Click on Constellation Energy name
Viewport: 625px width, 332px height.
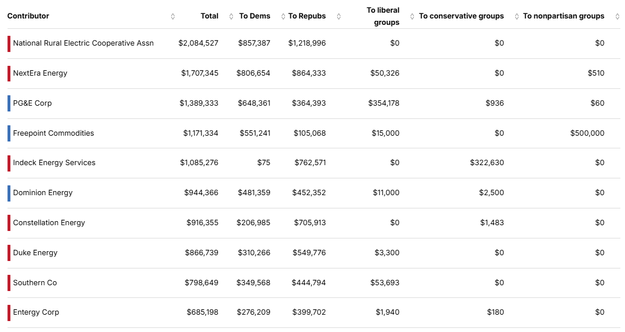tap(49, 223)
